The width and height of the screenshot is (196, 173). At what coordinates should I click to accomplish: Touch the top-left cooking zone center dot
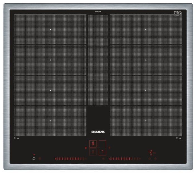50,29
